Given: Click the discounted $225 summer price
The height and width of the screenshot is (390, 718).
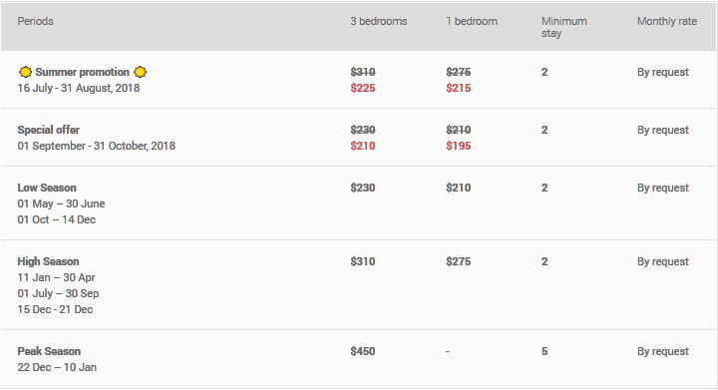Looking at the screenshot, I should [x=363, y=88].
